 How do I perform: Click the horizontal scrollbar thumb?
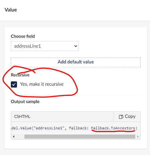pyautogui.click(x=80, y=137)
